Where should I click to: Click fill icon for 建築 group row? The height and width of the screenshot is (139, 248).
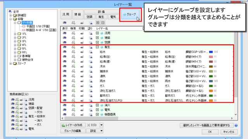pos(90,38)
